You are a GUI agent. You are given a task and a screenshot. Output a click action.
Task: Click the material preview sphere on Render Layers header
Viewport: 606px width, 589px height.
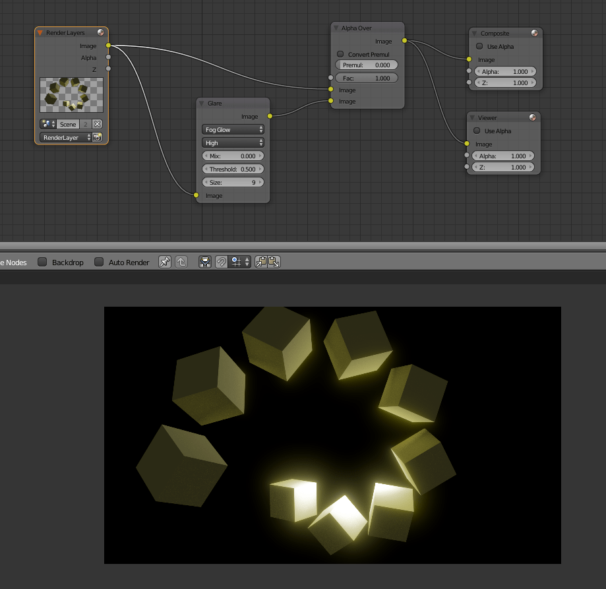click(100, 32)
